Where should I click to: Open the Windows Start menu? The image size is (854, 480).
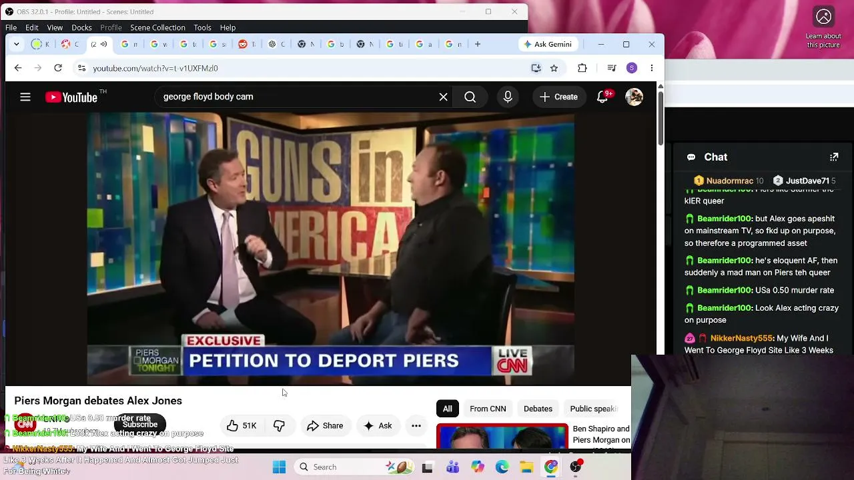click(x=279, y=467)
